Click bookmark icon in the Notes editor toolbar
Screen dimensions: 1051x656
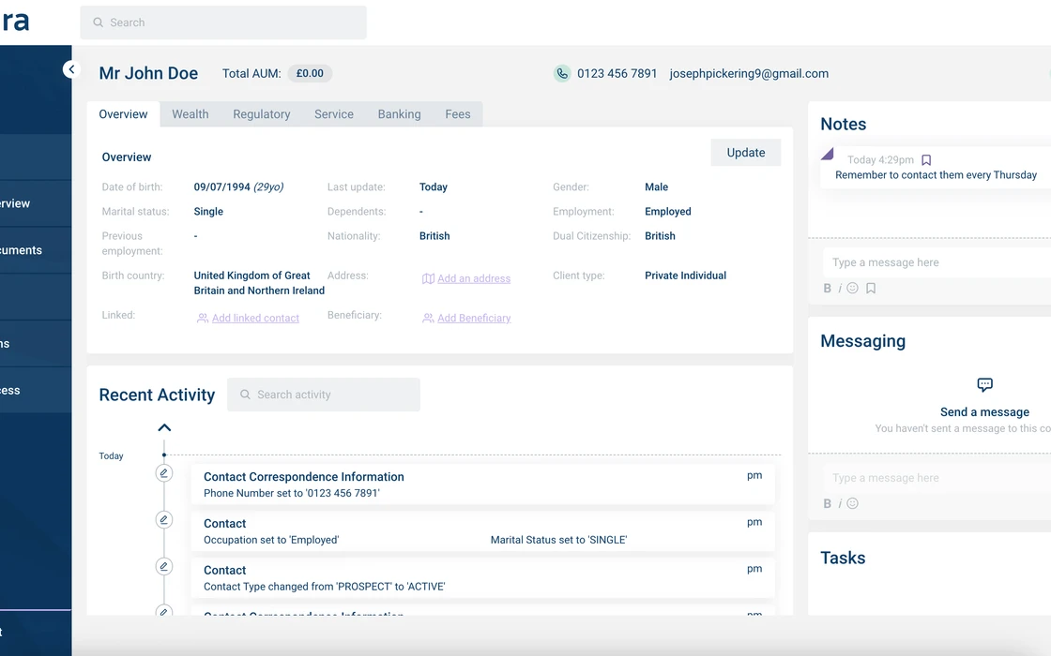point(871,289)
